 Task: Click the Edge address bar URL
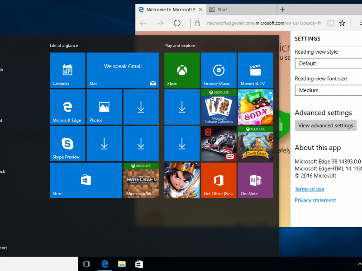click(264, 23)
